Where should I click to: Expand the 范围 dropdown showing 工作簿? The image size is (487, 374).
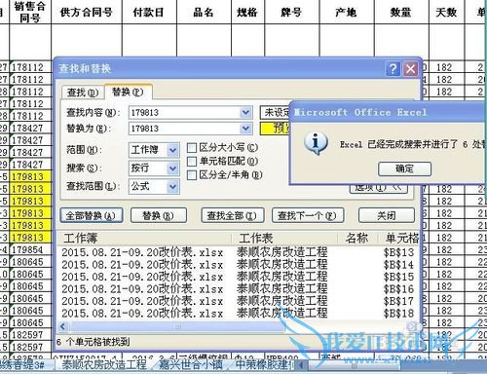pyautogui.click(x=172, y=150)
